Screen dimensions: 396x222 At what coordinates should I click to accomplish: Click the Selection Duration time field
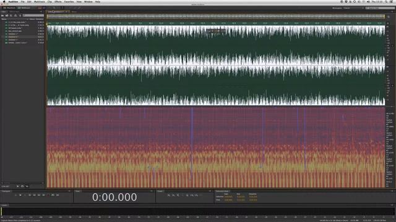(253, 197)
